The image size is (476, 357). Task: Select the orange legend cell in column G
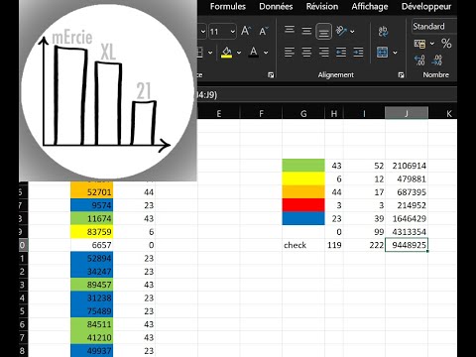[303, 191]
